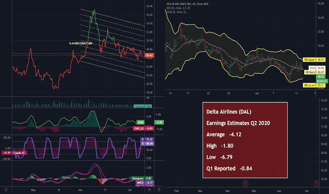Select the EWO_LB -0.69 indicator label
329x194 pixels.
click(144, 128)
